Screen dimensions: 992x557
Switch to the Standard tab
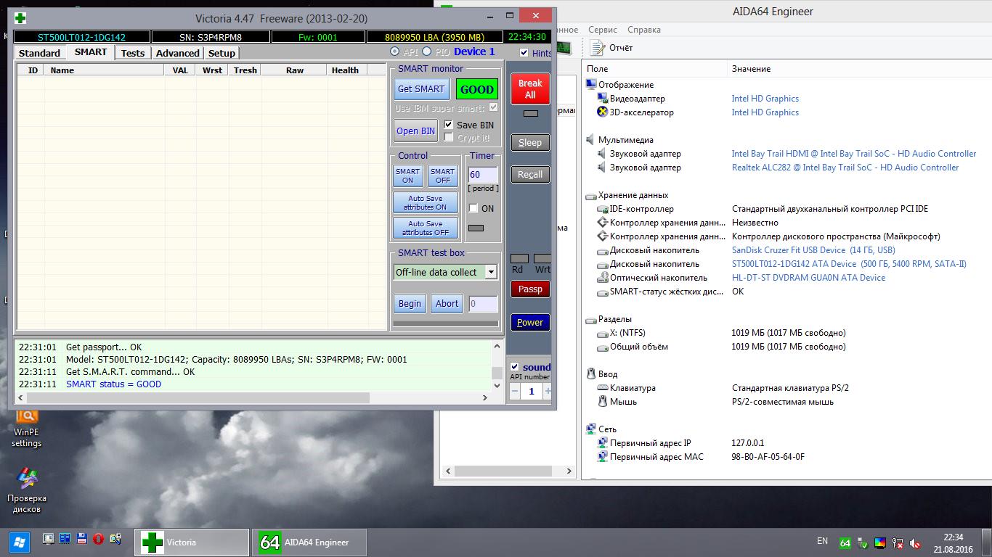pos(39,53)
